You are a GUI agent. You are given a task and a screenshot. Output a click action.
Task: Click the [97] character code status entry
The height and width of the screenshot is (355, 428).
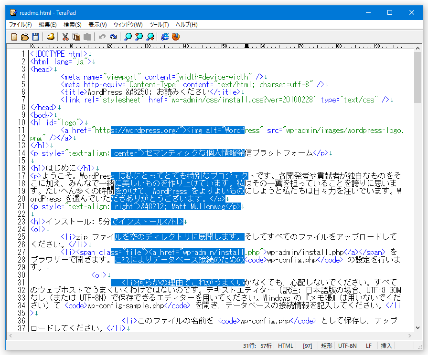(307, 346)
